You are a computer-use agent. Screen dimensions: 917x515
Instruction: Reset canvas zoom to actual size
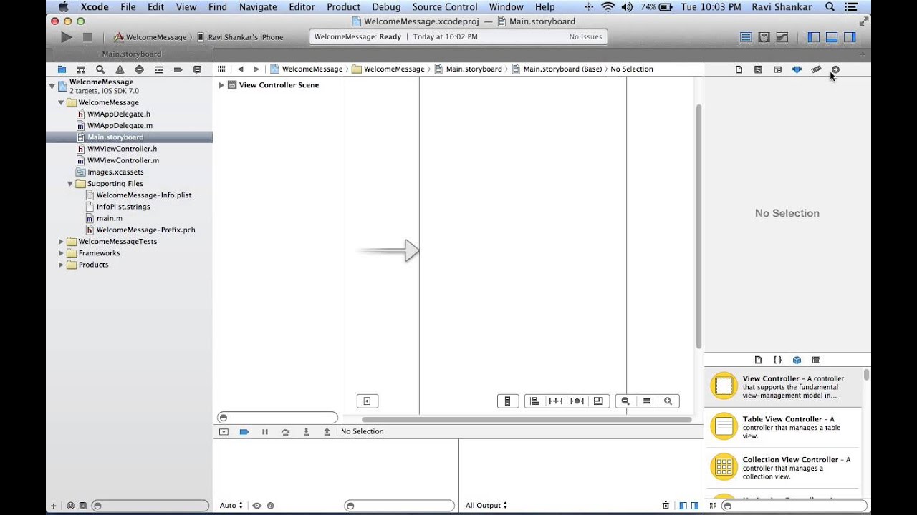[x=647, y=401]
